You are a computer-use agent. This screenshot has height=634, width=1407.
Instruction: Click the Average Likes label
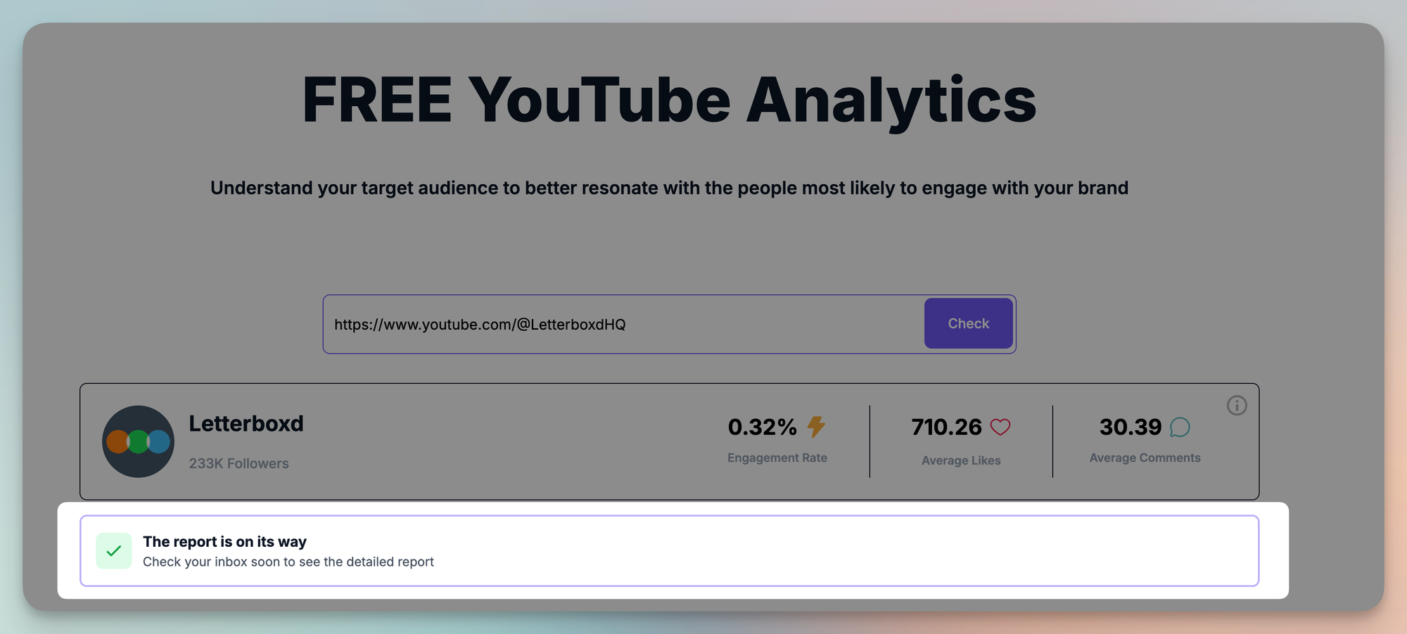(x=961, y=460)
